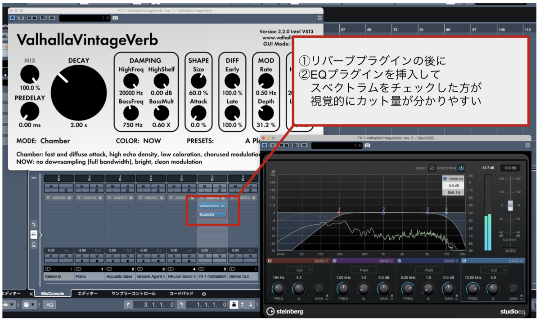The width and height of the screenshot is (540, 321).
Task: Open the Peak dropdown for BAND 2
Action: (364, 270)
